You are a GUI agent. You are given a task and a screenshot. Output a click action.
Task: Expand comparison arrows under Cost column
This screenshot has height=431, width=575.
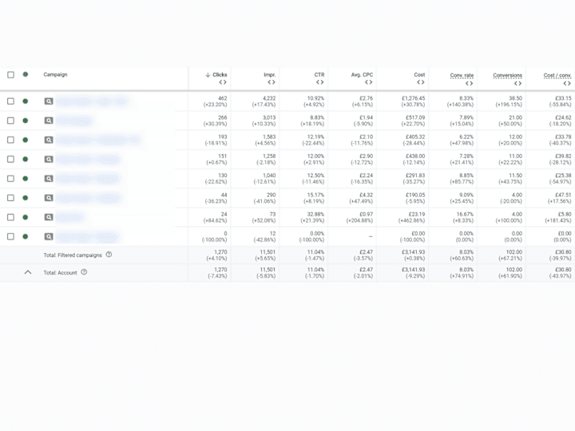(421, 82)
